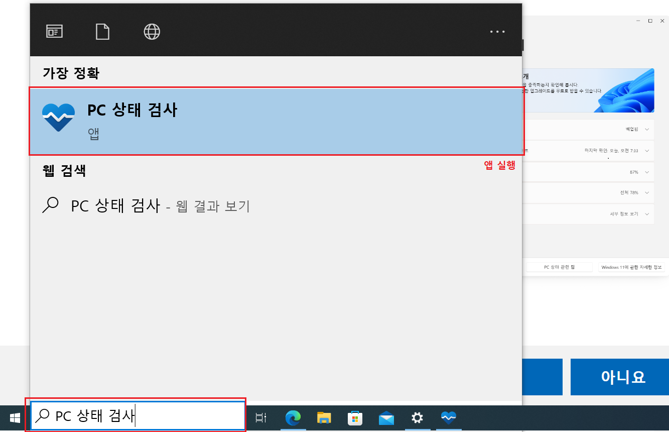669x432 pixels.
Task: Open the Apps filter icon in search panel
Action: click(x=55, y=32)
